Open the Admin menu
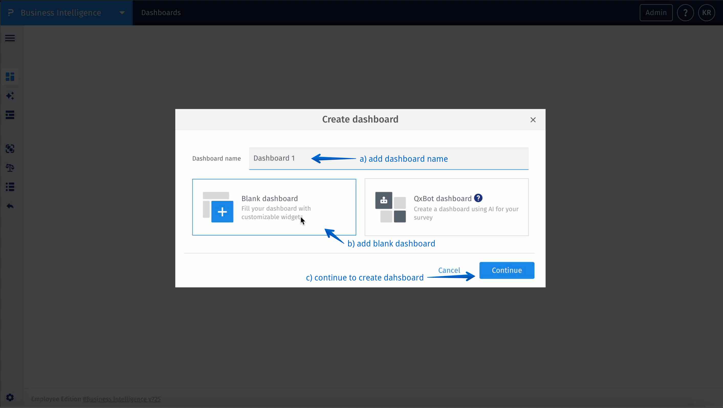 656,12
